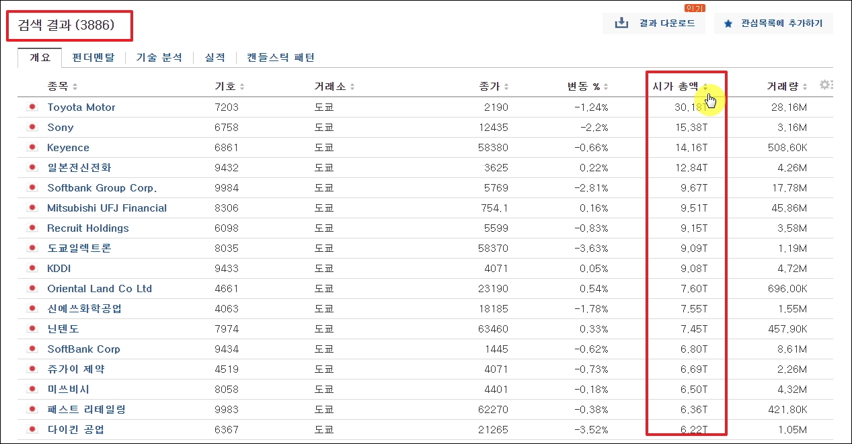Click the 결과 다운로드 button
This screenshot has width=852, height=444.
[x=654, y=24]
